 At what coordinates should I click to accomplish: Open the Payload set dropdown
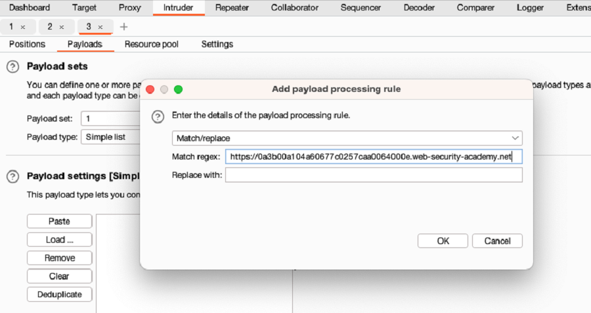tap(111, 119)
